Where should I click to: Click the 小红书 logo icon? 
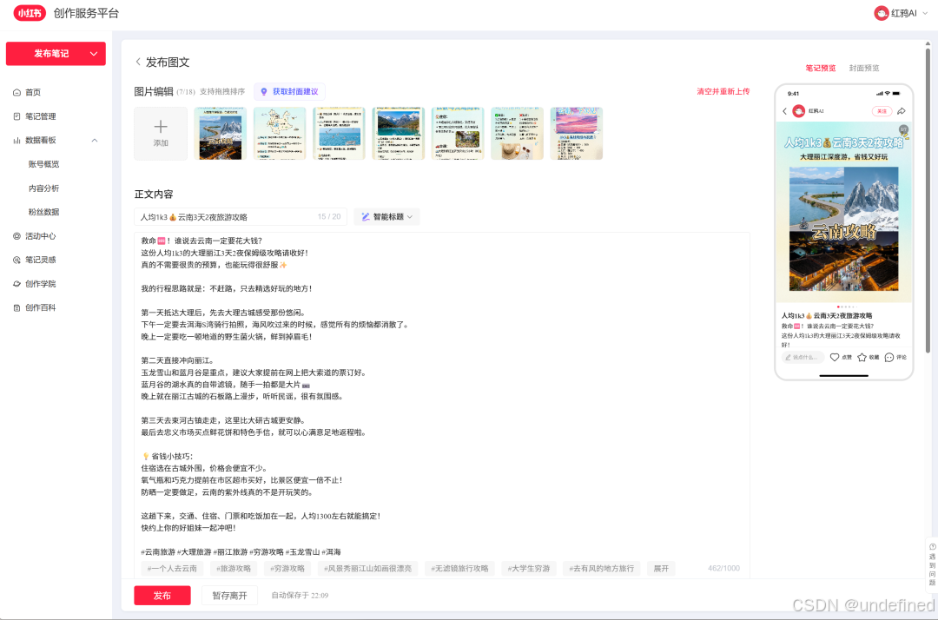pos(30,12)
